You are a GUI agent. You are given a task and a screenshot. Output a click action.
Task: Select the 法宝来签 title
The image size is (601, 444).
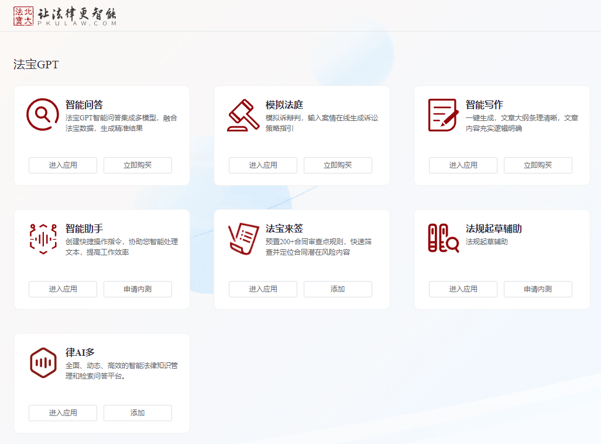coord(284,229)
